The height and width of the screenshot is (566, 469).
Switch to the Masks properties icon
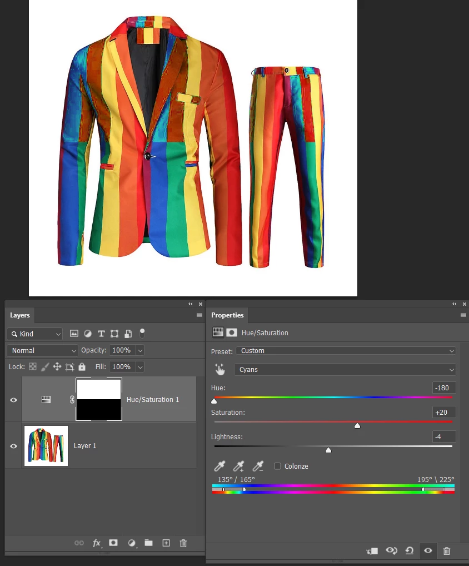pos(232,332)
